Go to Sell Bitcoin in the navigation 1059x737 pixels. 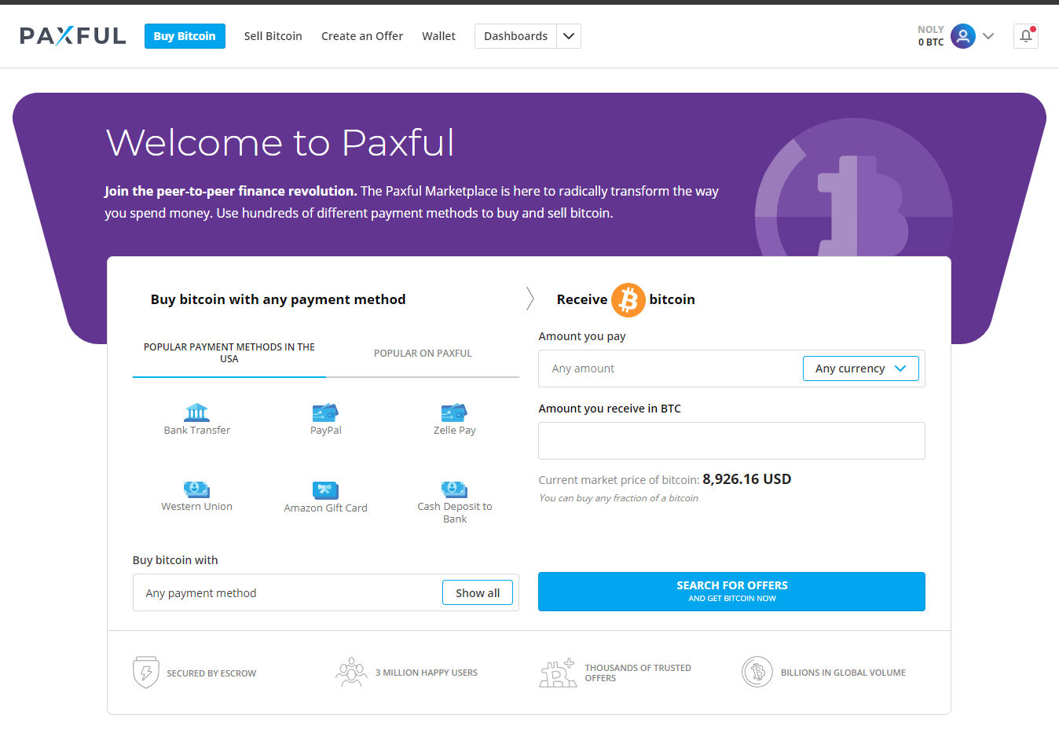click(x=273, y=36)
